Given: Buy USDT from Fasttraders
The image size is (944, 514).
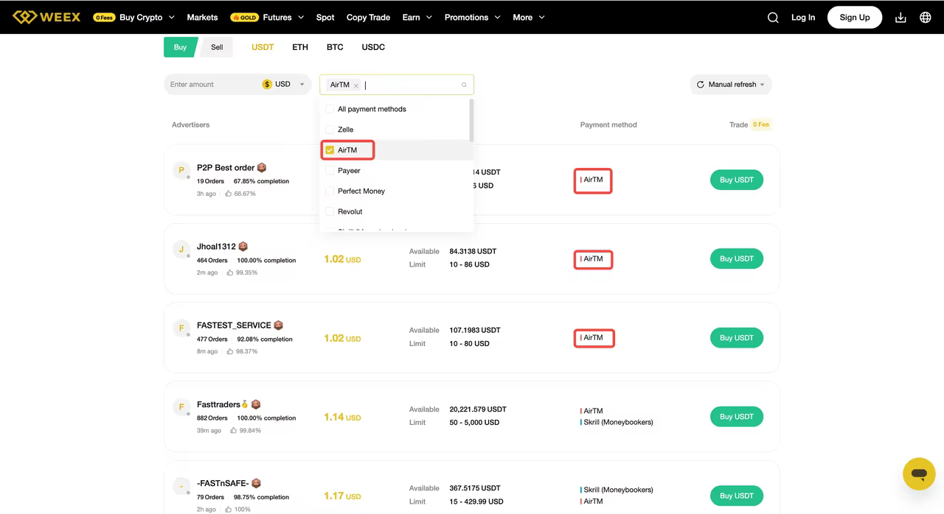Looking at the screenshot, I should [736, 416].
